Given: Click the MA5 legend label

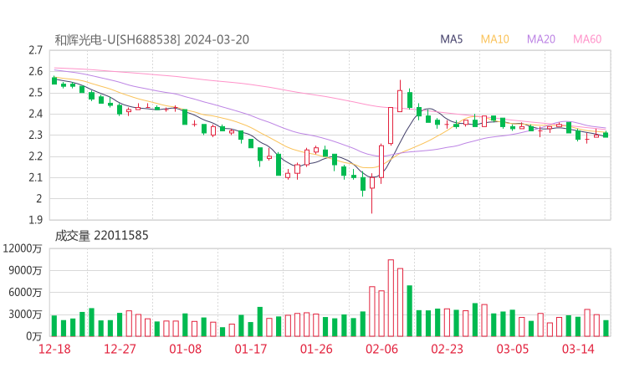Looking at the screenshot, I should pyautogui.click(x=451, y=39).
